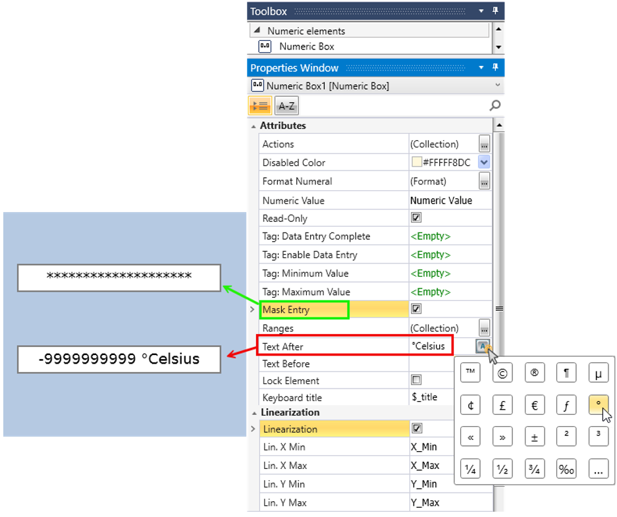Uncheck the Mask Entry checkbox
The height and width of the screenshot is (517, 617).
pos(416,308)
